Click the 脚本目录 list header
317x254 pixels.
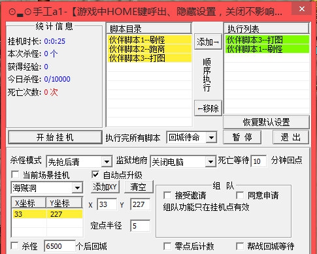click(149, 29)
